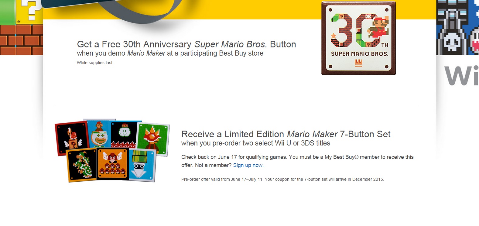The width and height of the screenshot is (479, 226).
Task: Click the pre-order offer valid dates fine print
Action: [x=282, y=180]
